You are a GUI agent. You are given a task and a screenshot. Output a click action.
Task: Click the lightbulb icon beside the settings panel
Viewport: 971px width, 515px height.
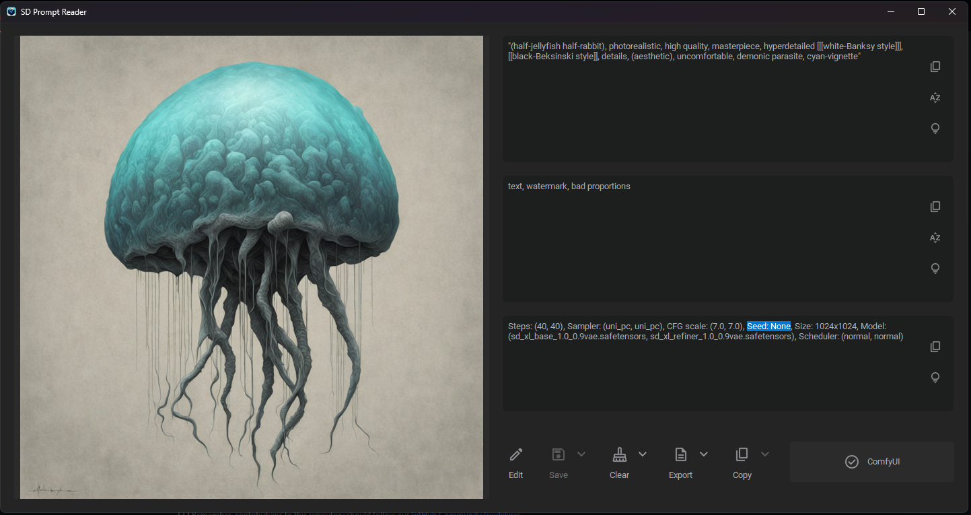click(x=935, y=378)
